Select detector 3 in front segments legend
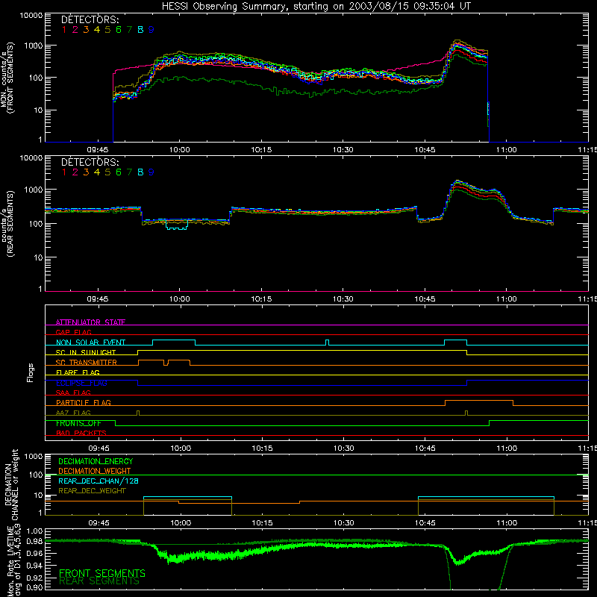The image size is (597, 597). [x=86, y=30]
